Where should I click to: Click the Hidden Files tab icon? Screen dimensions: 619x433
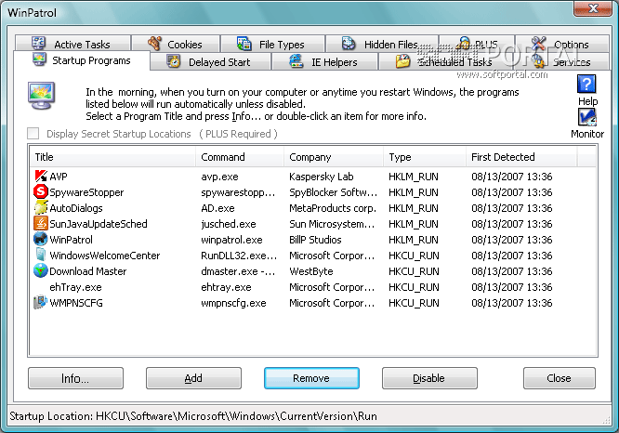click(349, 44)
